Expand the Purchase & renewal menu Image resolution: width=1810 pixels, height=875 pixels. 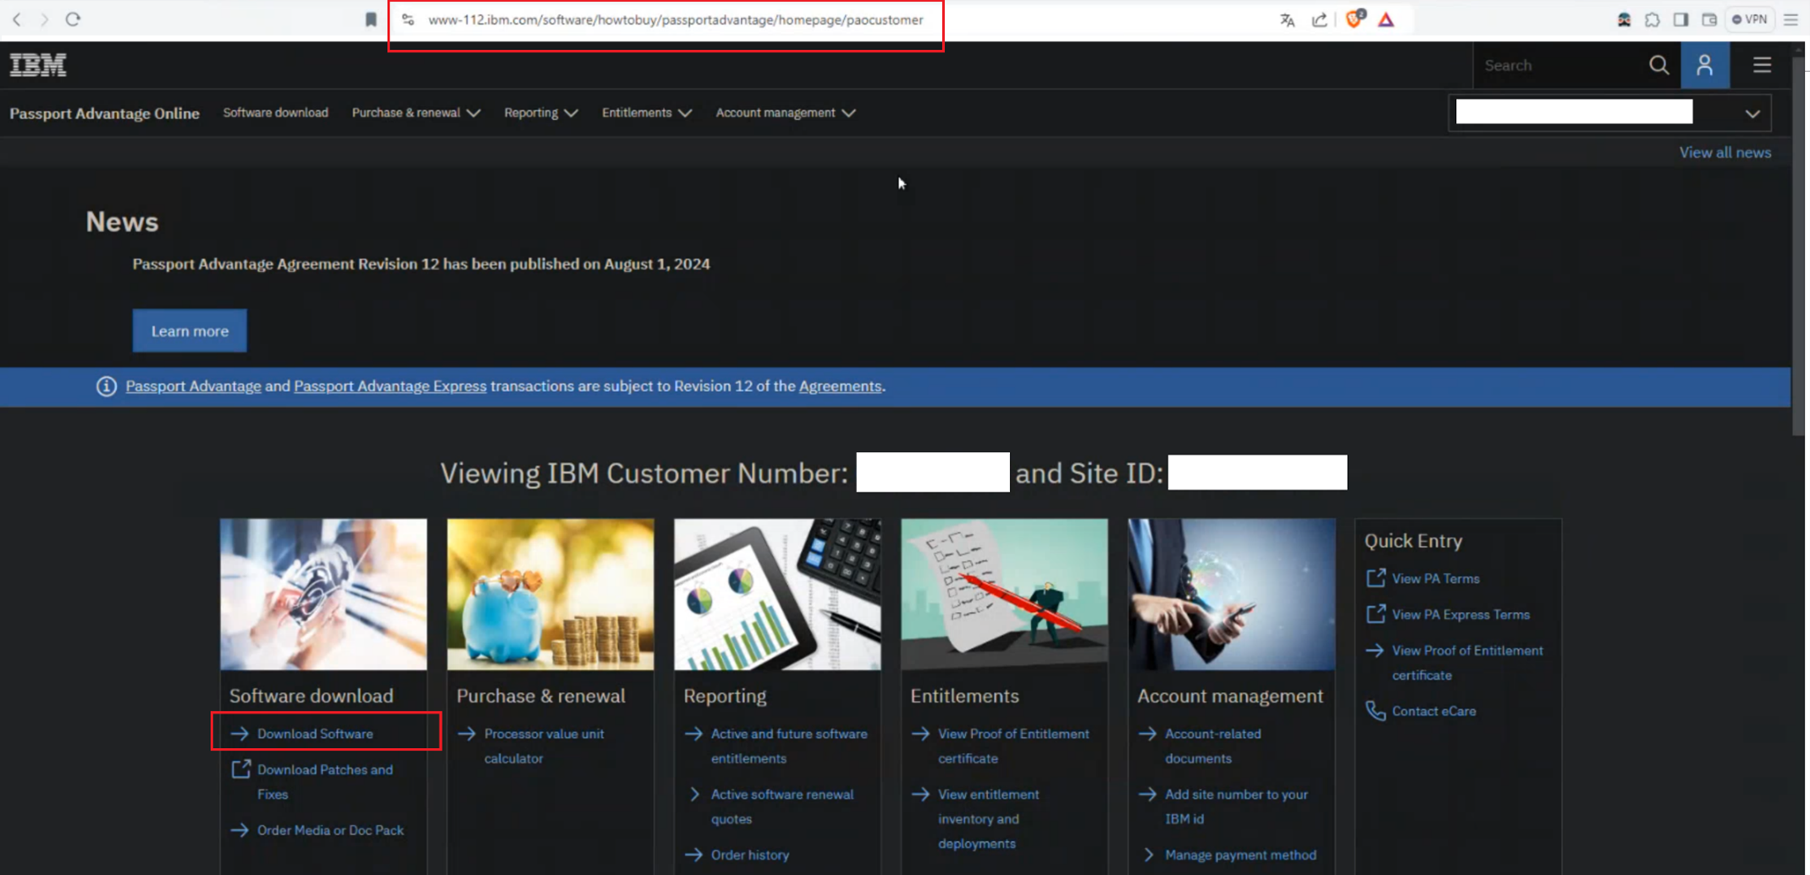tap(416, 113)
